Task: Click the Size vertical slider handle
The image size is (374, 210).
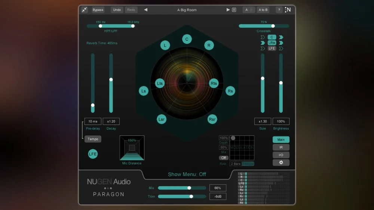Action: (x=263, y=78)
